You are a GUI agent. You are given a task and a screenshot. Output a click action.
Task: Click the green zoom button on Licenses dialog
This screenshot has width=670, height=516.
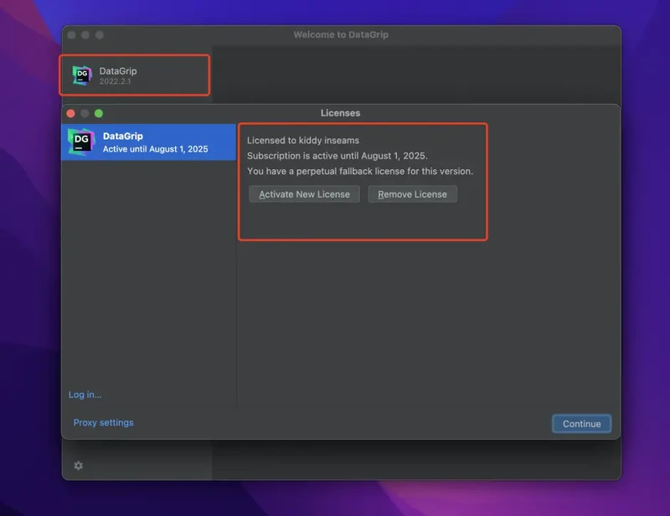point(98,113)
